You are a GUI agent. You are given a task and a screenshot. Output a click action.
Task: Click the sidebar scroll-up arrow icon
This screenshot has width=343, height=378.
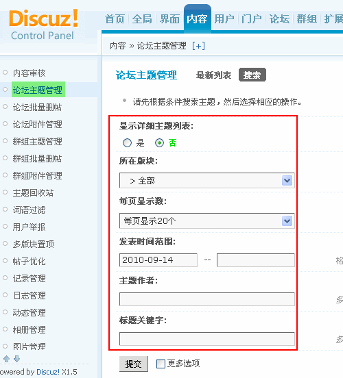(7, 359)
